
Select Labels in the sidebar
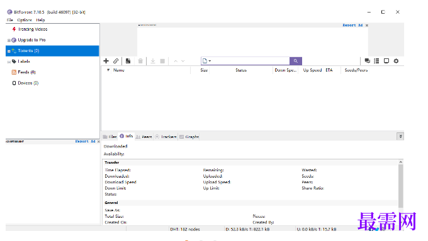pos(24,62)
